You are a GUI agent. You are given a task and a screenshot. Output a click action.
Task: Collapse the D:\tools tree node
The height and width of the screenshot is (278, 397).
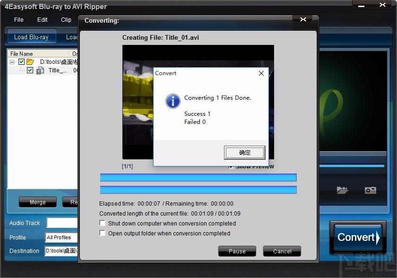coord(12,62)
